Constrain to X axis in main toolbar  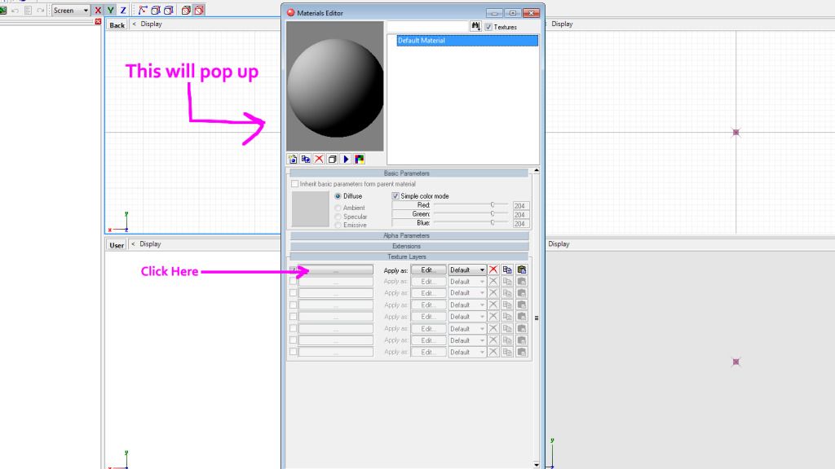(x=98, y=10)
